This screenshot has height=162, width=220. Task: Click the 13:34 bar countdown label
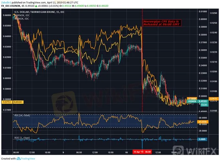tap(204, 105)
